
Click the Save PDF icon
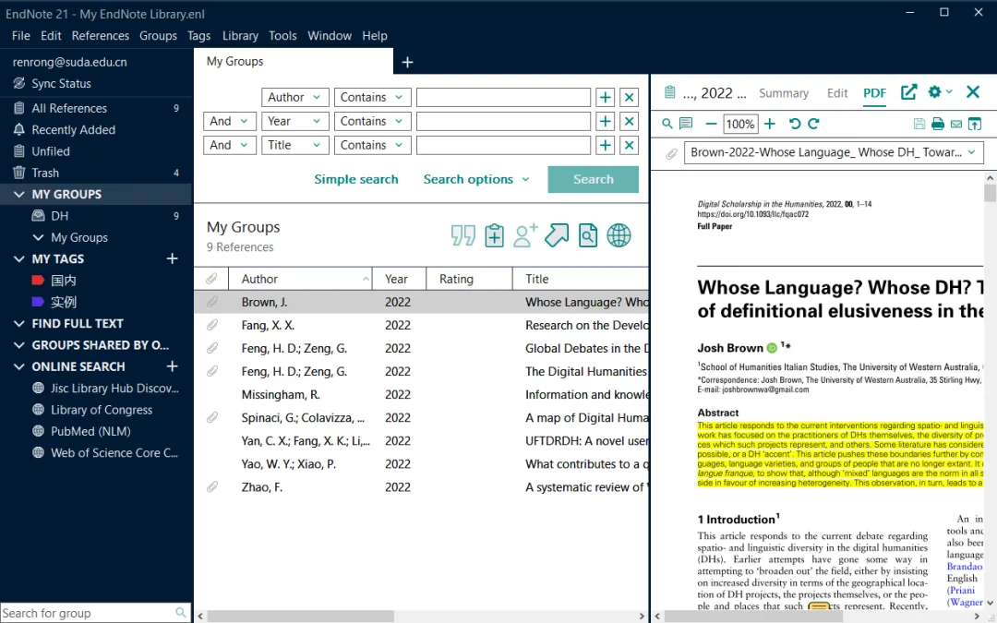[x=919, y=124]
